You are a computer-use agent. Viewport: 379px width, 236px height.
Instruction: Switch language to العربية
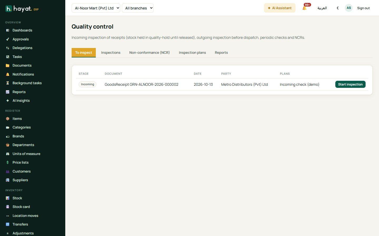322,8
